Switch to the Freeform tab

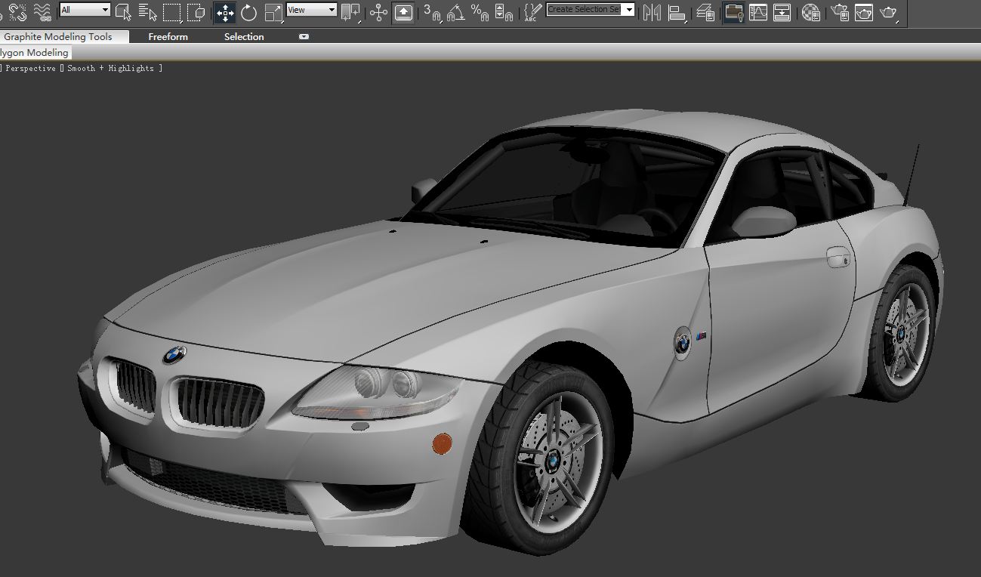[168, 36]
